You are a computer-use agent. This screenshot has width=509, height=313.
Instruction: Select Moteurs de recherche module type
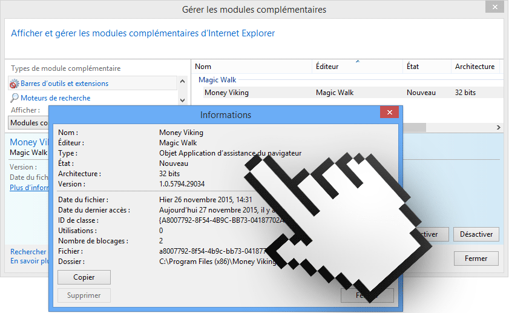55,98
